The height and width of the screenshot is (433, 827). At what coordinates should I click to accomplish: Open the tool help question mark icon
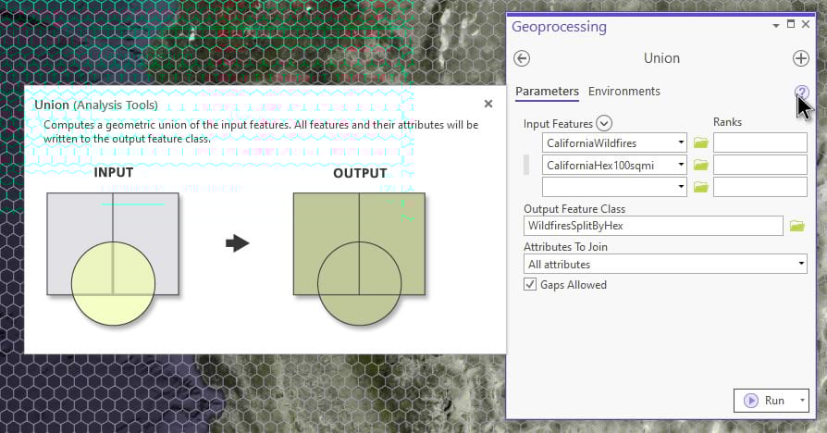(x=802, y=93)
